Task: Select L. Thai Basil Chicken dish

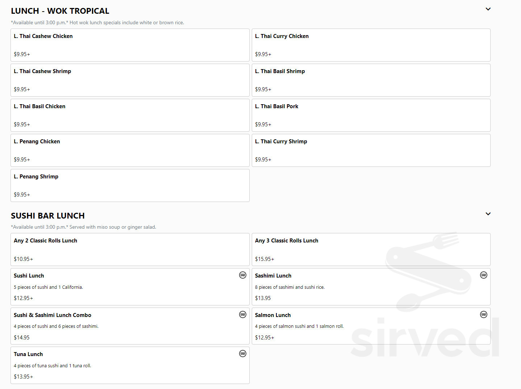Action: (x=130, y=115)
